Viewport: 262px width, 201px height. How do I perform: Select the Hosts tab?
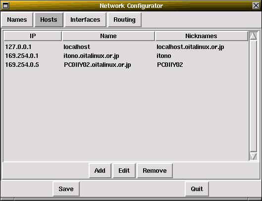pos(49,20)
